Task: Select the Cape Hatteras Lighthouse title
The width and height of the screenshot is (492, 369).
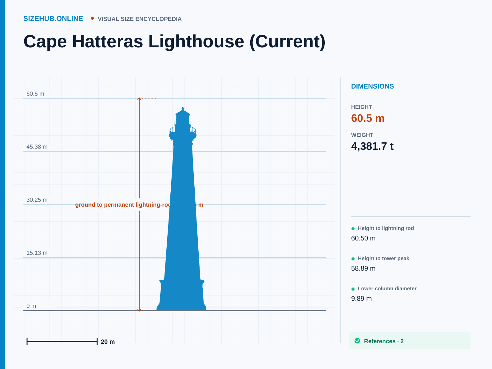Action: pyautogui.click(x=174, y=42)
